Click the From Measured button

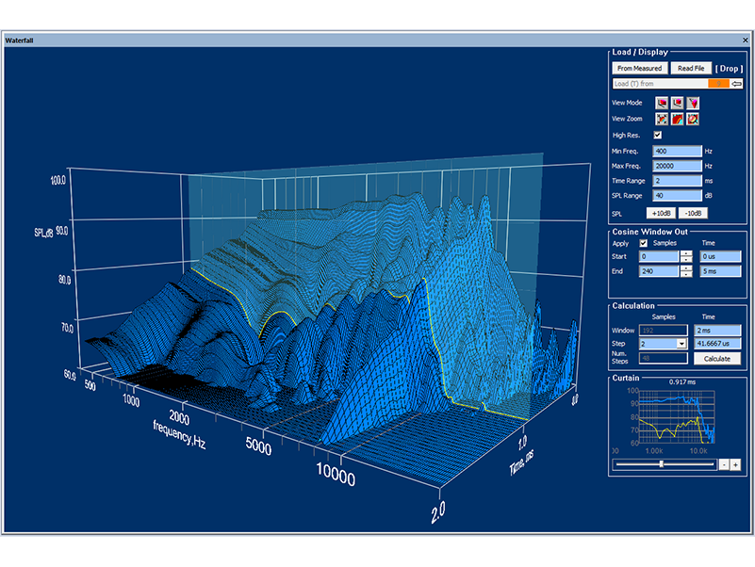tap(640, 68)
